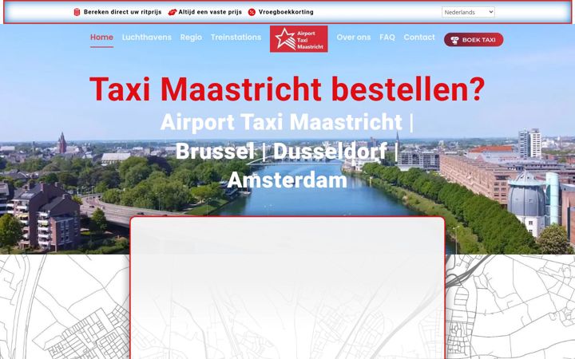Click the Taxi Maastricht bestellen? heading
This screenshot has height=359, width=575.
pos(287,89)
